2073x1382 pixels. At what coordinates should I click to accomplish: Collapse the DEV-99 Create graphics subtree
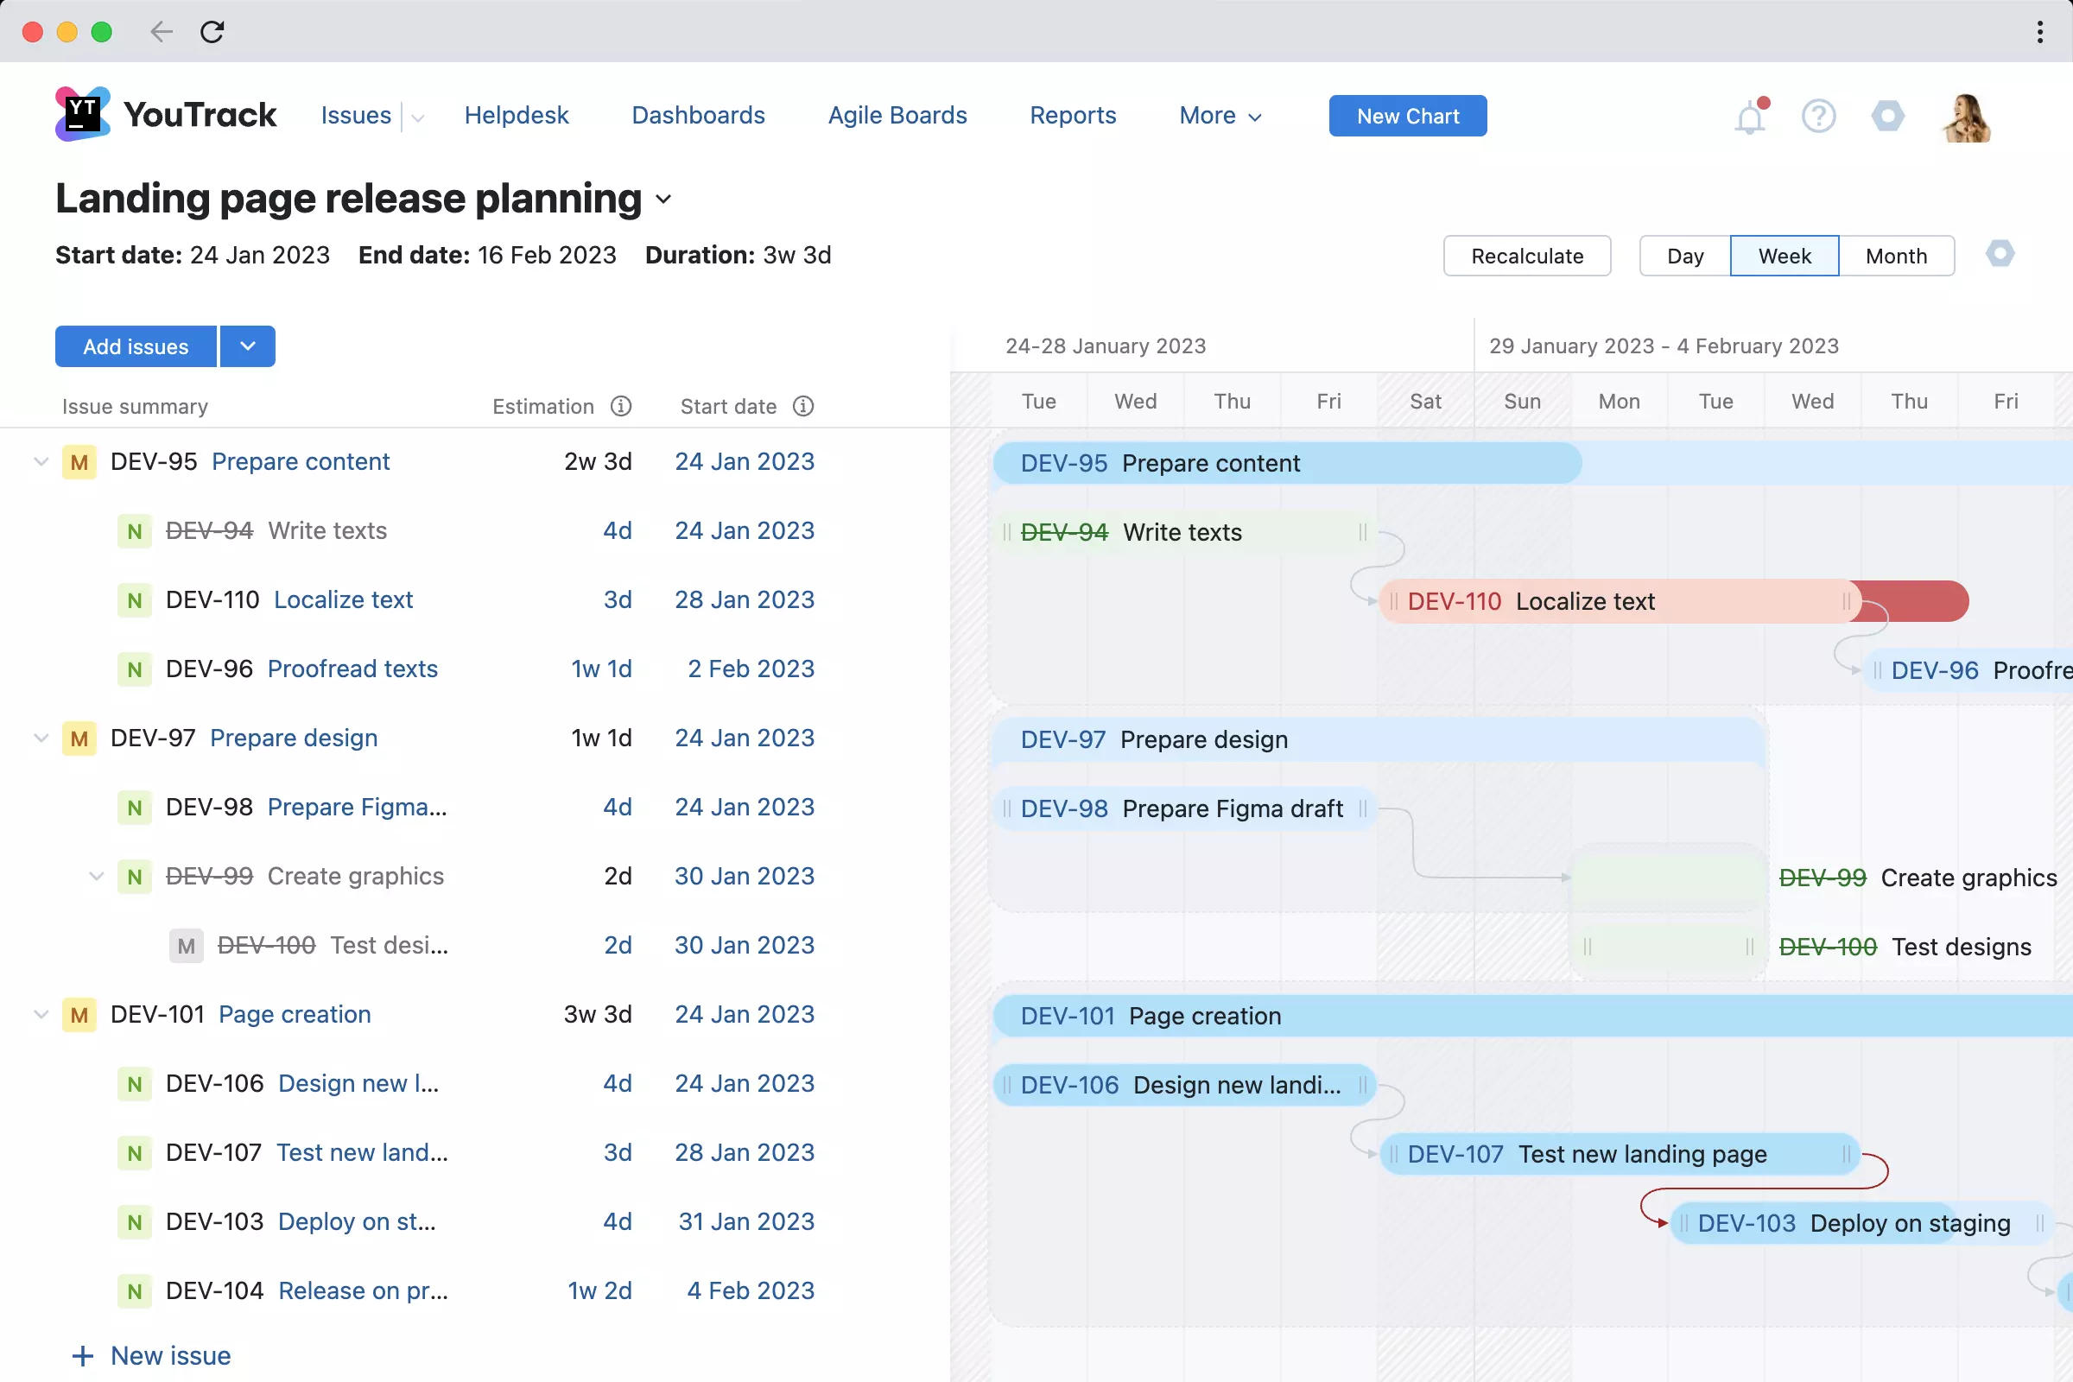coord(96,876)
